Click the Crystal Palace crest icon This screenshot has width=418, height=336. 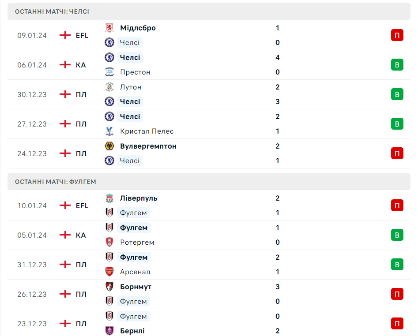coord(109,131)
